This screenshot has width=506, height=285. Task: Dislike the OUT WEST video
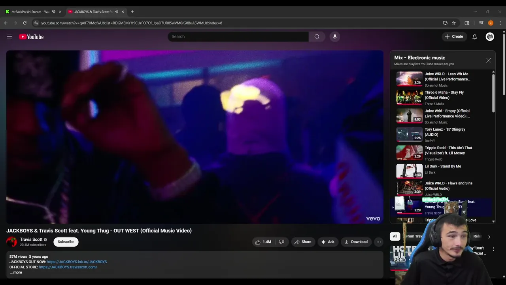[x=281, y=242]
